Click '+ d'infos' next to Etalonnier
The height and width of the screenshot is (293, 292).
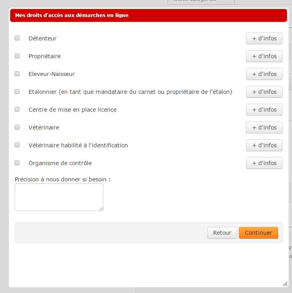click(x=264, y=92)
